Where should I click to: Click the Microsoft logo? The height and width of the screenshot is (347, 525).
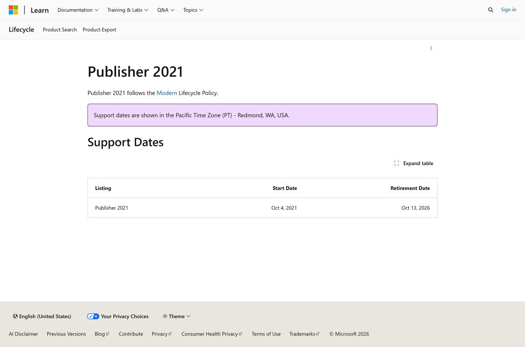[14, 10]
